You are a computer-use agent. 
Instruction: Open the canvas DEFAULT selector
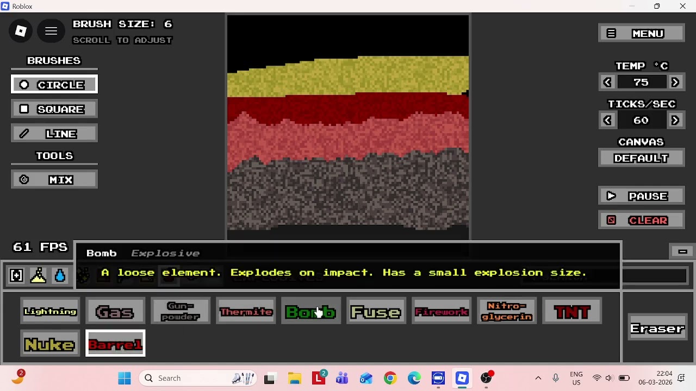coord(642,158)
